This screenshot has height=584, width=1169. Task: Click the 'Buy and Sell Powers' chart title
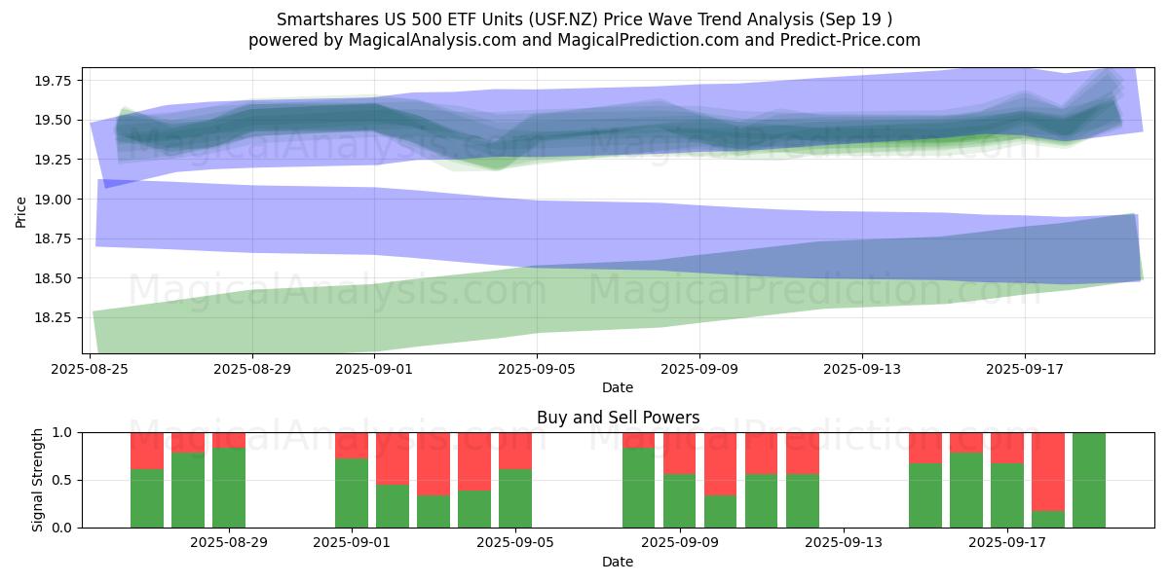click(618, 418)
